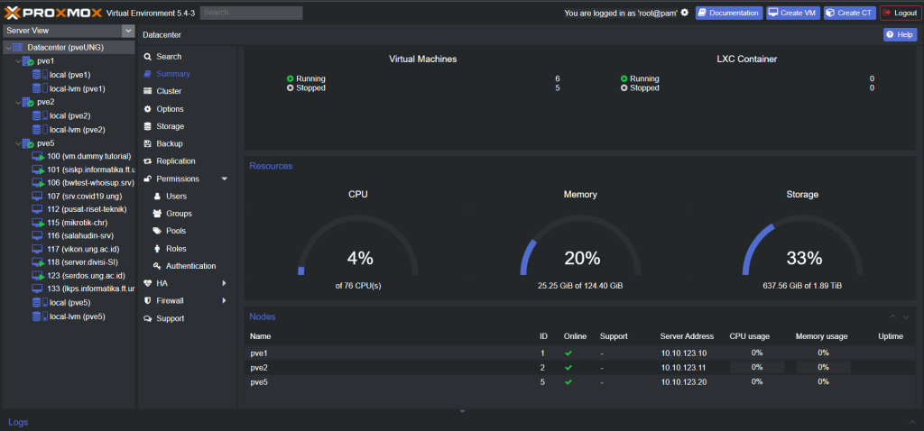Click the Create VM button

coord(793,13)
